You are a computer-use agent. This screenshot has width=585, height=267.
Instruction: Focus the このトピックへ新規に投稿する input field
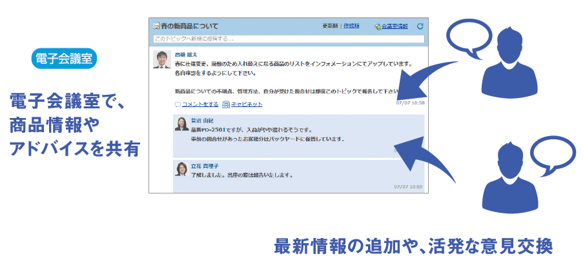pos(289,39)
